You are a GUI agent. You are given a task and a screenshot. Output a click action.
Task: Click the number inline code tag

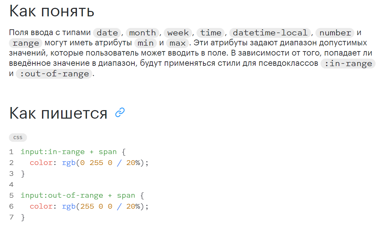[335, 33]
